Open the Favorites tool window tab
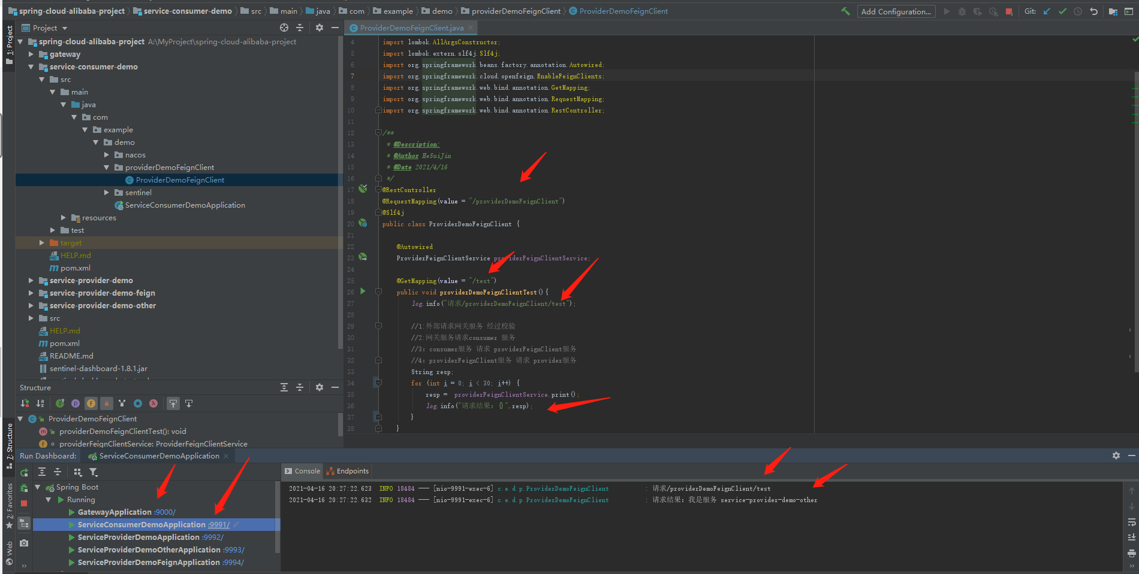The height and width of the screenshot is (574, 1139). click(10, 506)
